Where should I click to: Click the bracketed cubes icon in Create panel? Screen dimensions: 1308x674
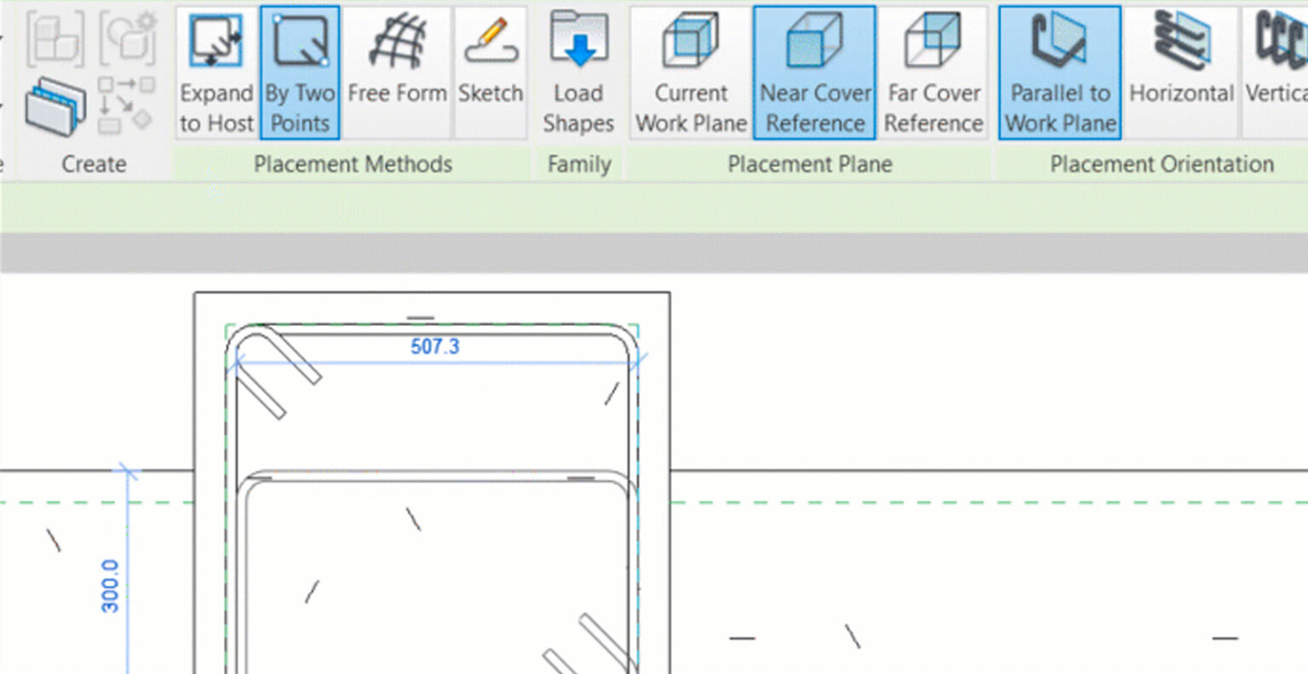coord(54,37)
